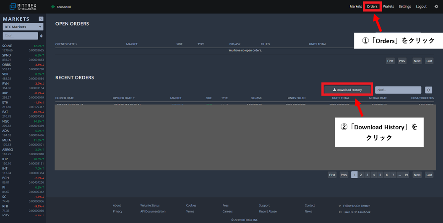Go to page 7 of recent orders
Screen dimensions: 443x223
click(393, 175)
